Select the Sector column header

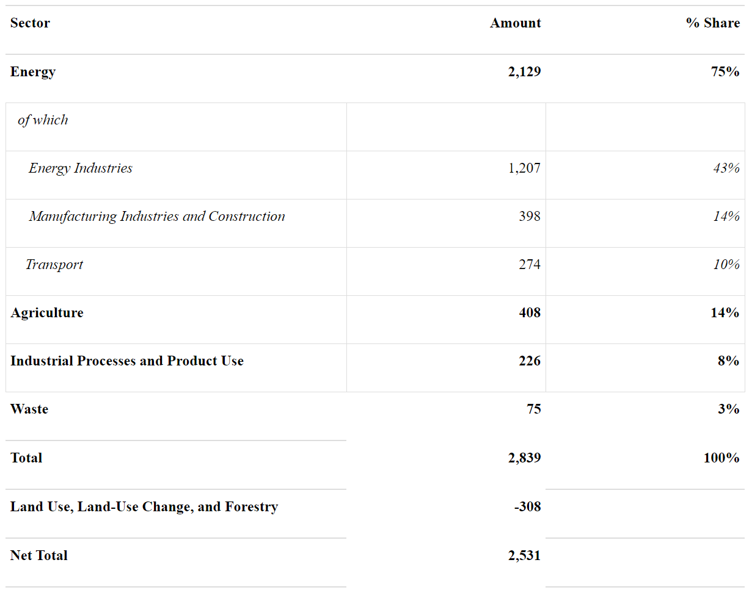(30, 23)
